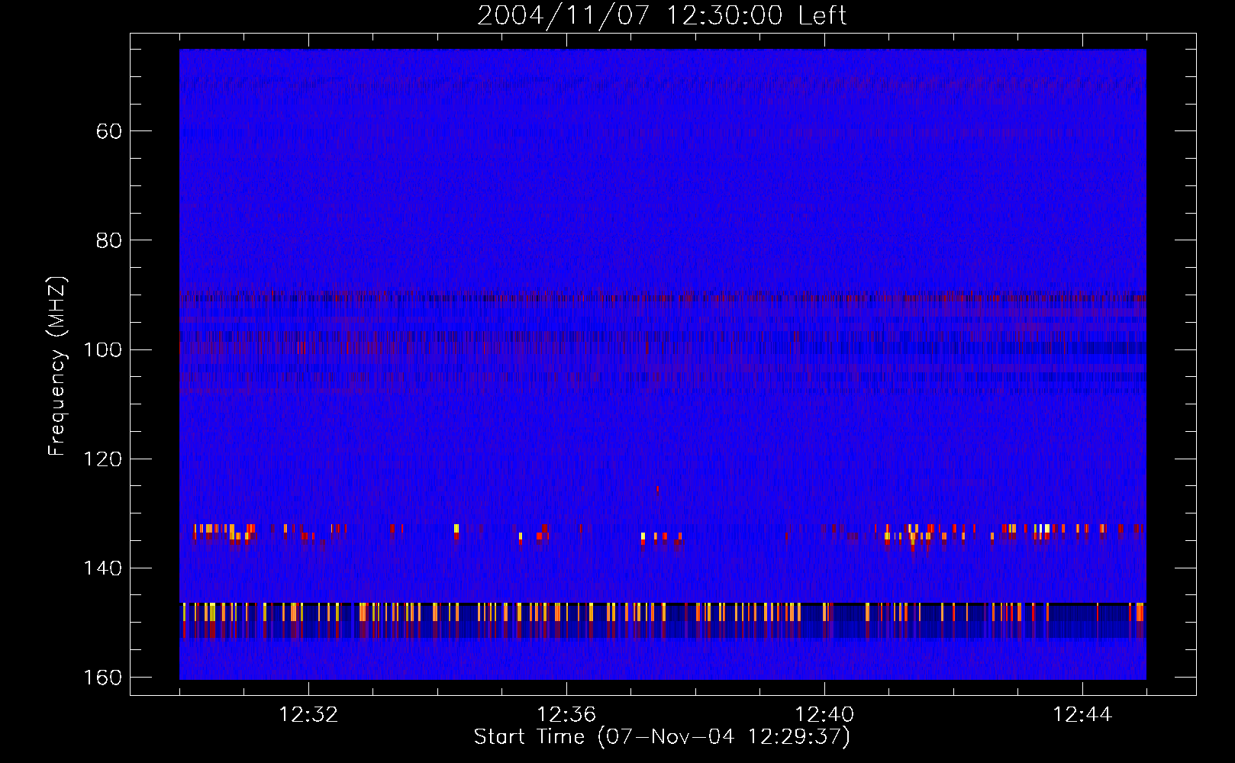1235x763 pixels.
Task: Click the '140' frequency tick label
Action: click(103, 568)
